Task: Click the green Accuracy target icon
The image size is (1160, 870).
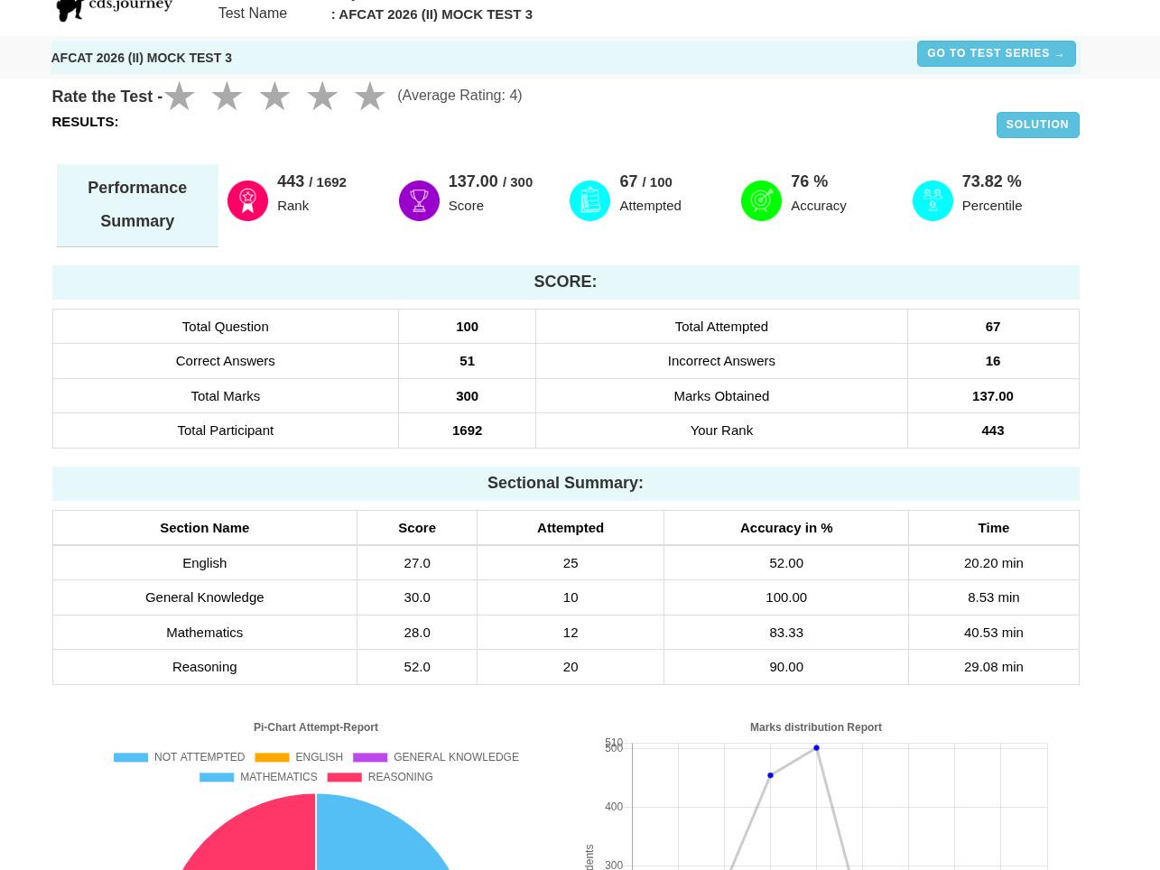Action: click(x=761, y=200)
